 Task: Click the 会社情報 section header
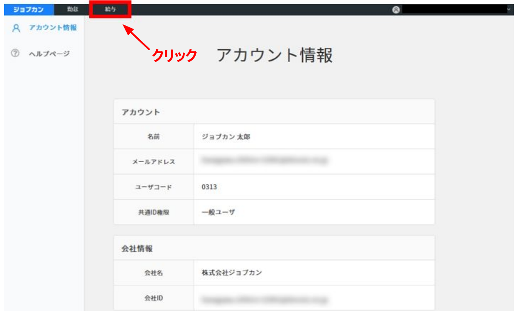pos(137,249)
